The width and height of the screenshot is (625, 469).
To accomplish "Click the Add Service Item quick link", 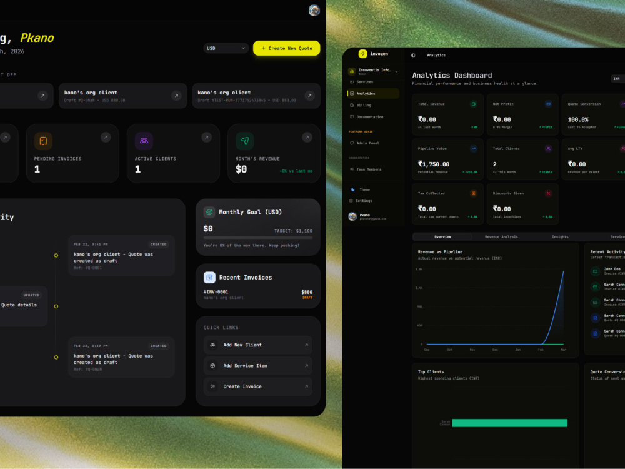I will [x=258, y=366].
